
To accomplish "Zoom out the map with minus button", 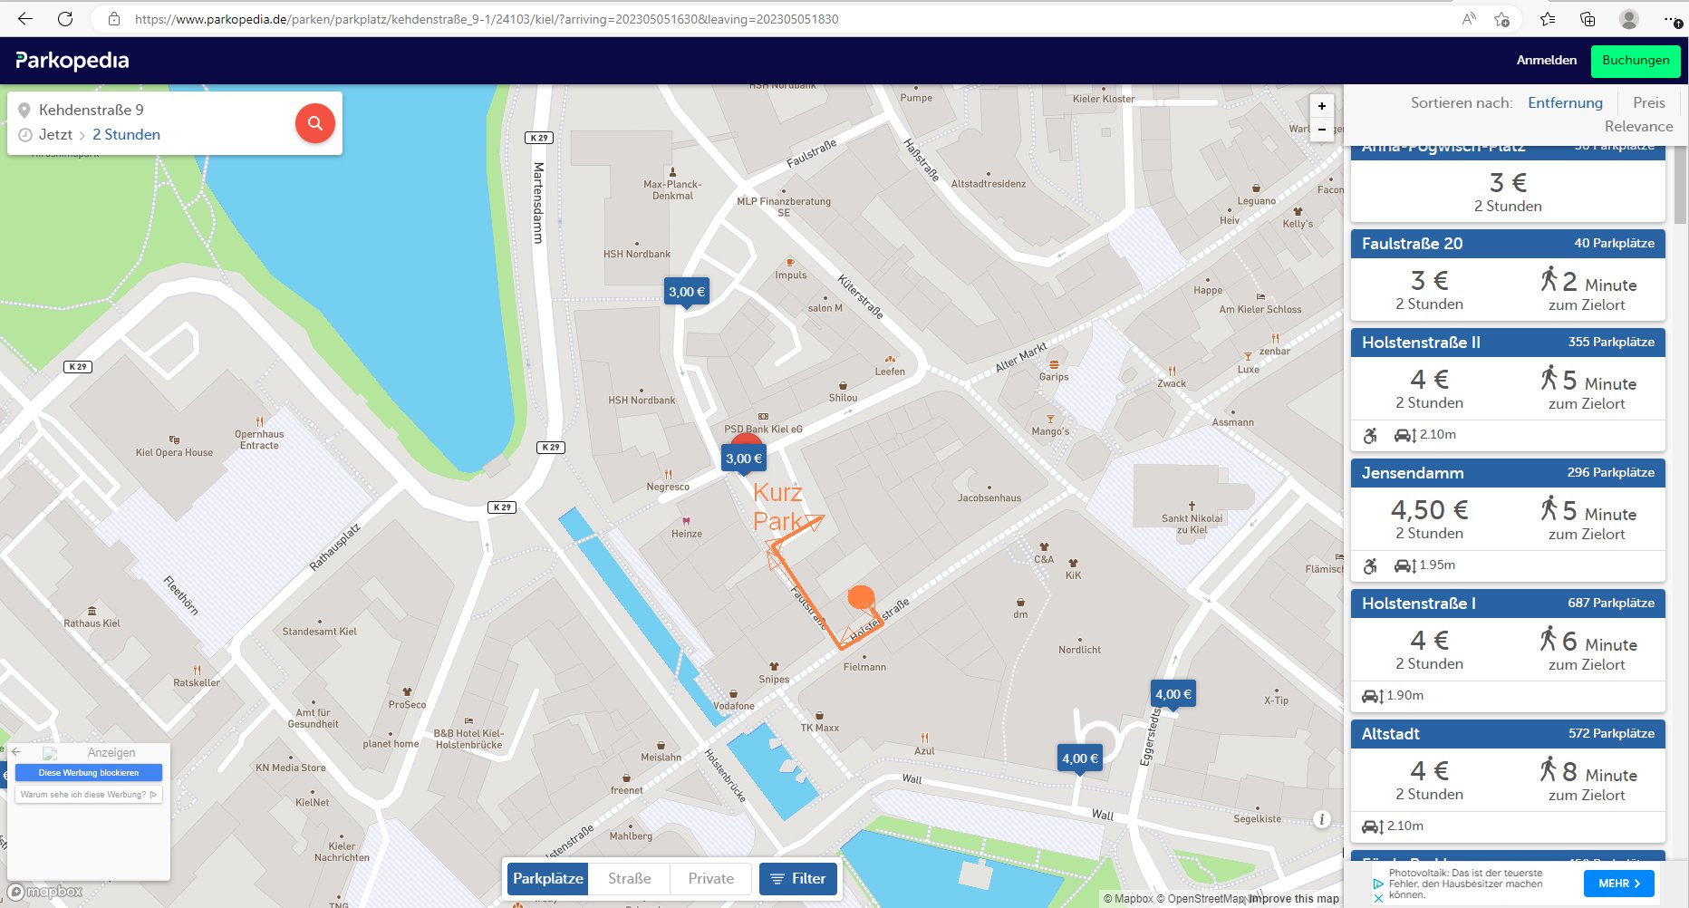I will click(1322, 130).
